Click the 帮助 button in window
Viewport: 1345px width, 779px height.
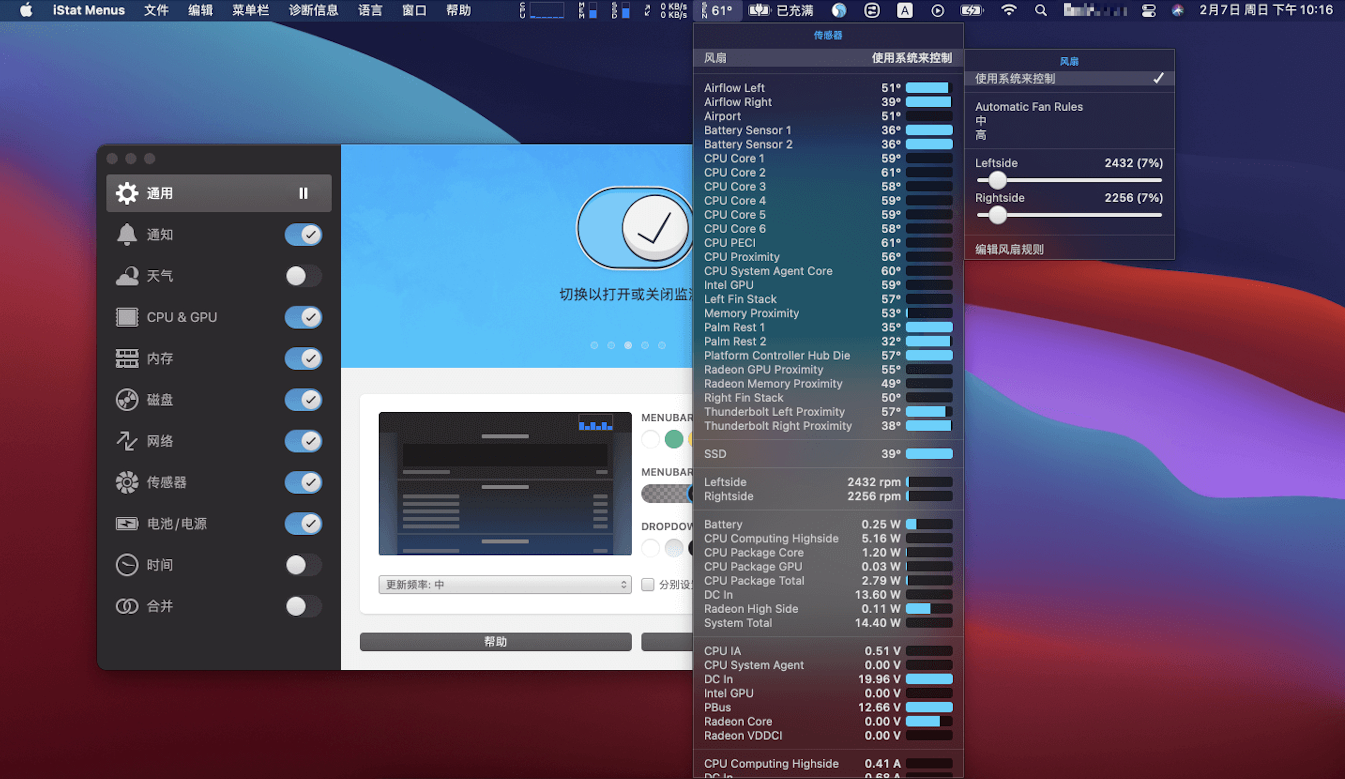coord(495,641)
